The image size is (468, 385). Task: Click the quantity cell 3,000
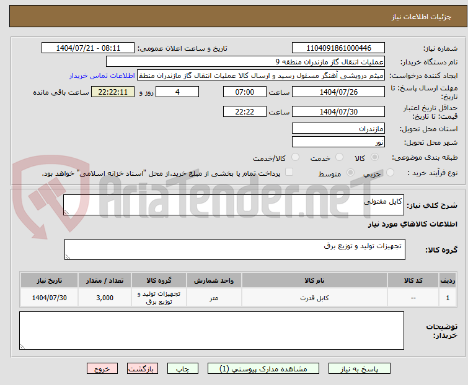105,297
